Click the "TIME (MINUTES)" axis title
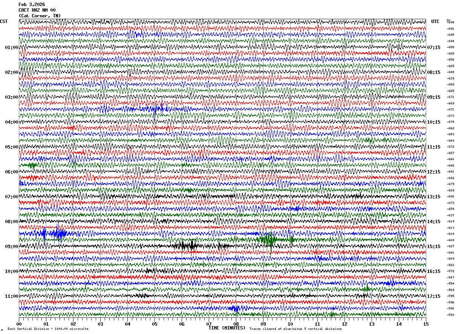 tap(227, 328)
